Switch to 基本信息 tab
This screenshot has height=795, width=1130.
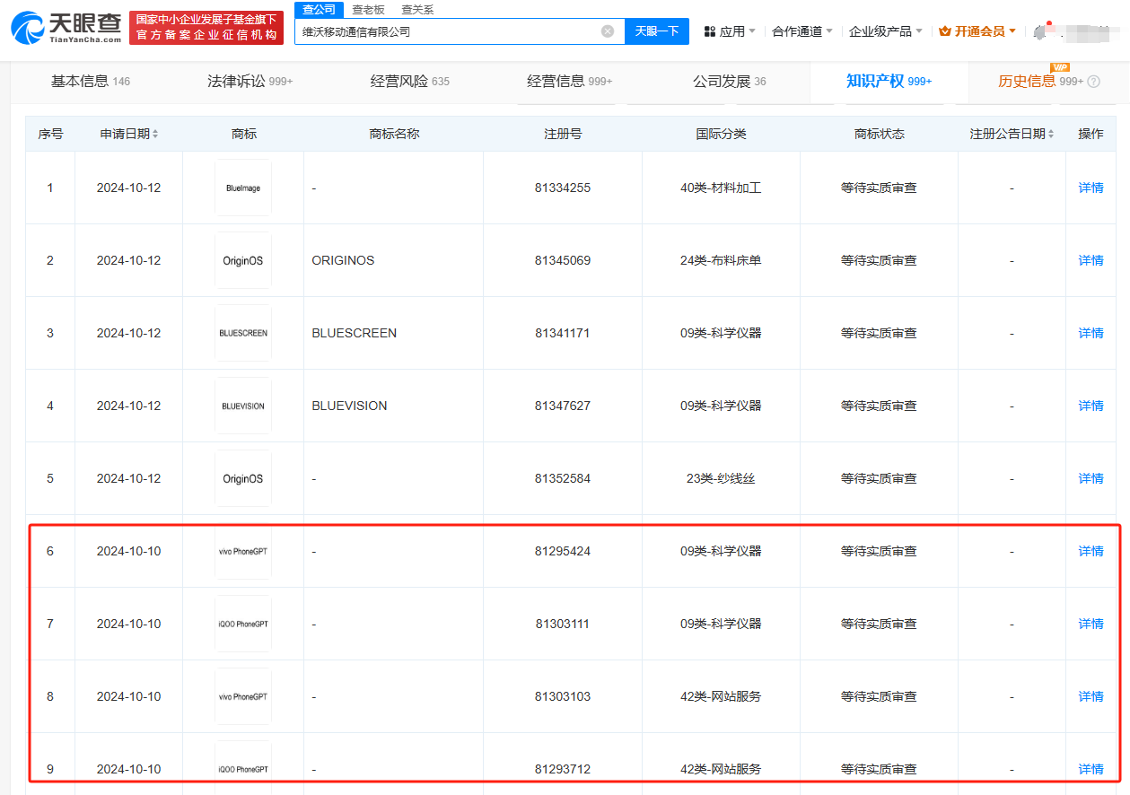pos(91,82)
